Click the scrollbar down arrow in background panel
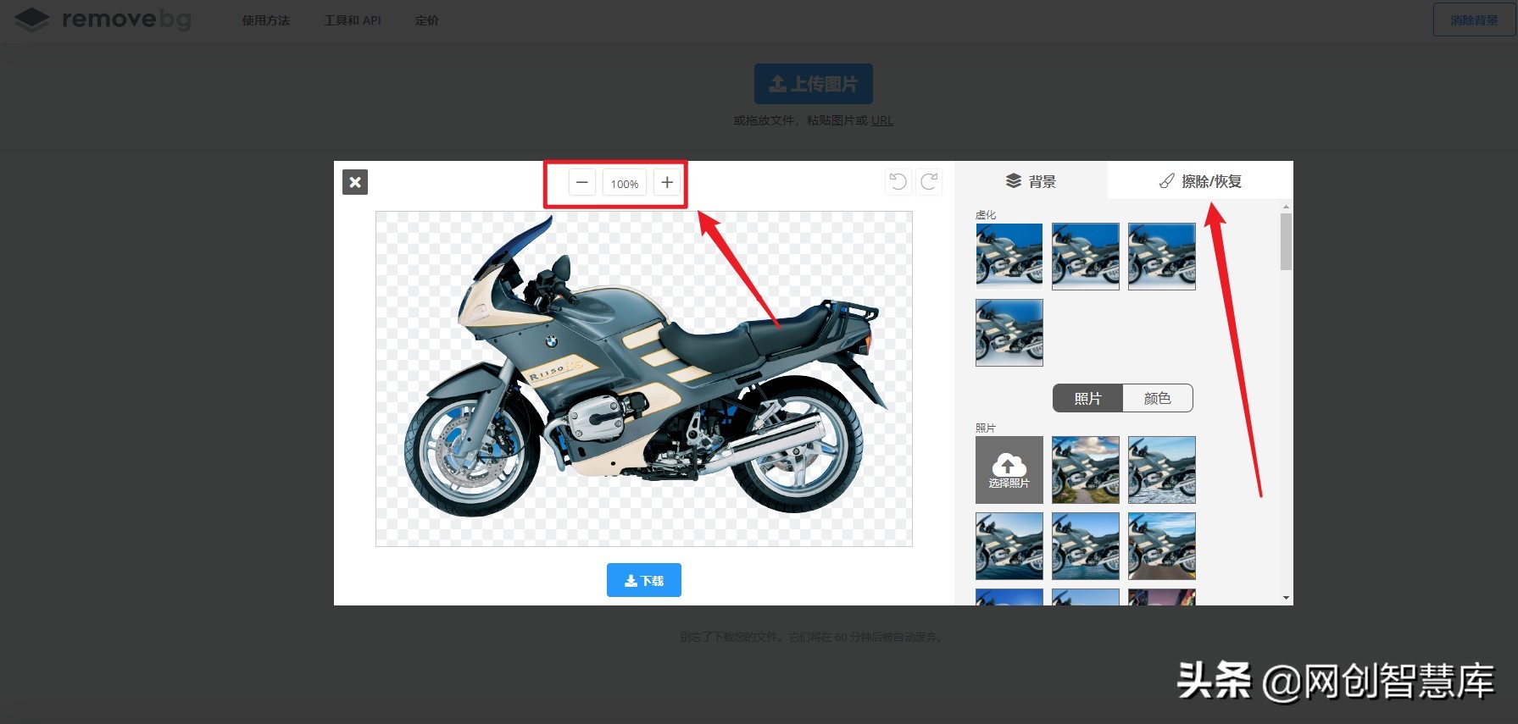This screenshot has width=1518, height=724. (1286, 598)
